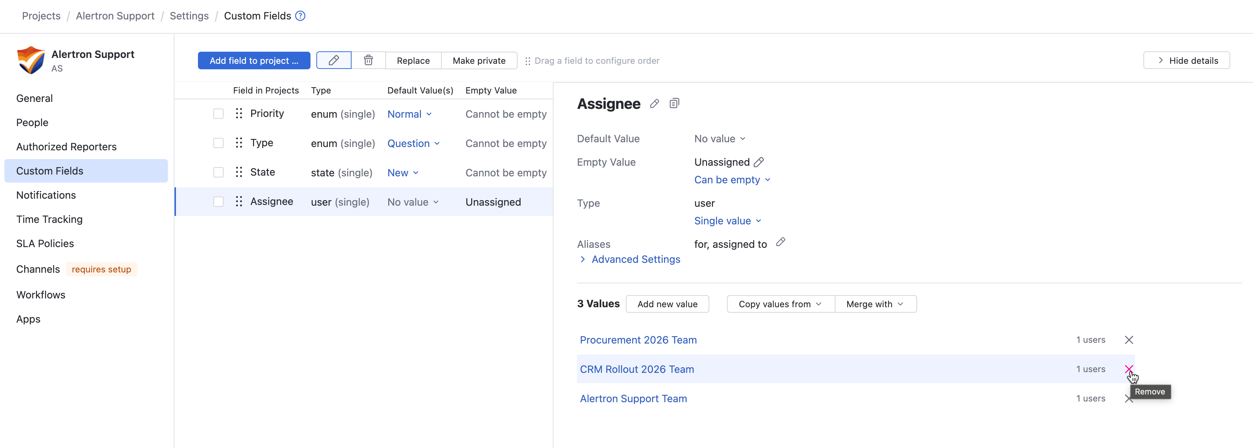
Task: Open Apps settings section
Action: [28, 319]
